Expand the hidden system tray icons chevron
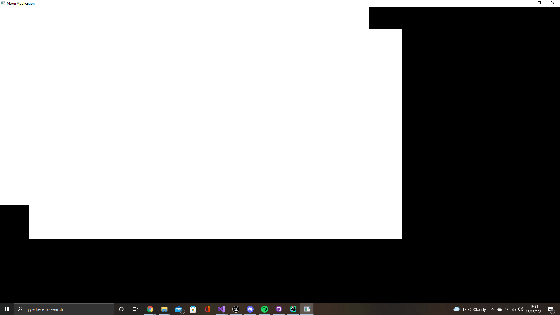The image size is (560, 315). pos(493,309)
